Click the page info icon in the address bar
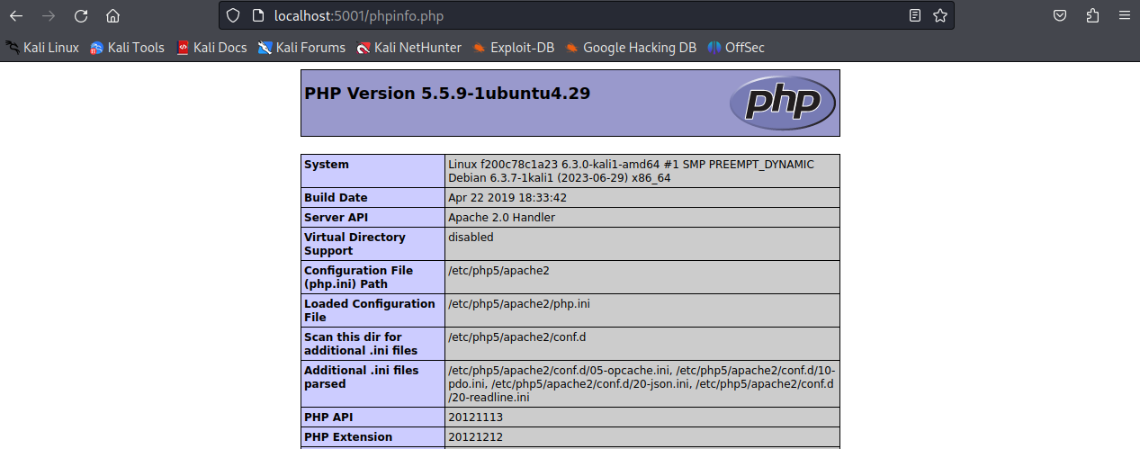Screen dimensions: 1140x449 (x=257, y=15)
